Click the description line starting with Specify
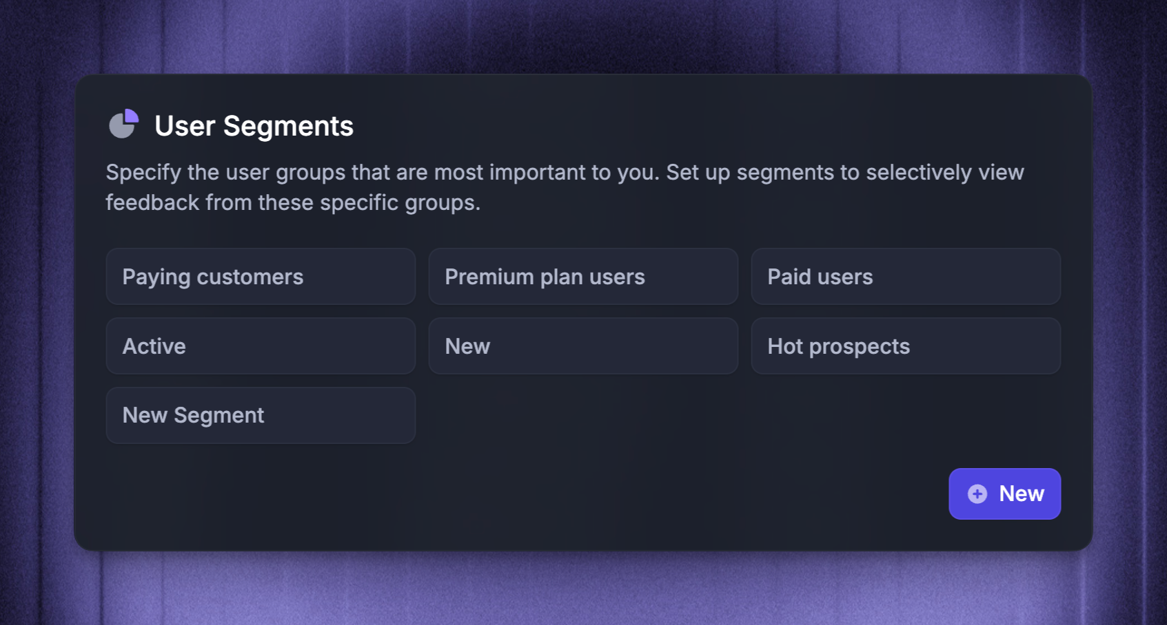 click(565, 172)
